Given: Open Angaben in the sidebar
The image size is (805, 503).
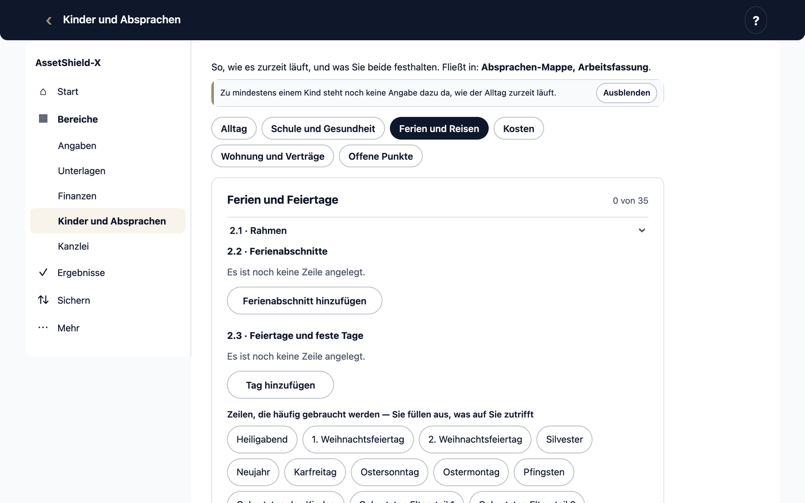Looking at the screenshot, I should point(108,146).
